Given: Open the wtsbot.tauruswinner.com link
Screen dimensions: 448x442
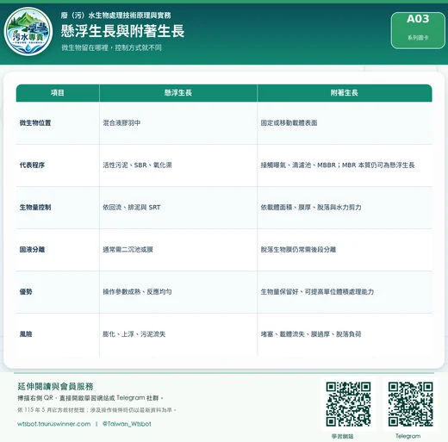Looking at the screenshot, I should coord(54,424).
